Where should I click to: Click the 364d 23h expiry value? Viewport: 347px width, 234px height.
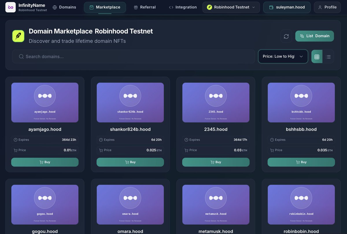pos(69,140)
